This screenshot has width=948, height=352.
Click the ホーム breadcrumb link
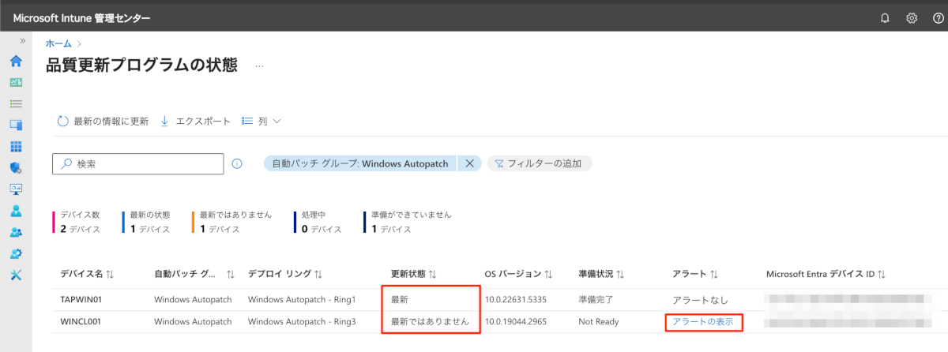58,43
